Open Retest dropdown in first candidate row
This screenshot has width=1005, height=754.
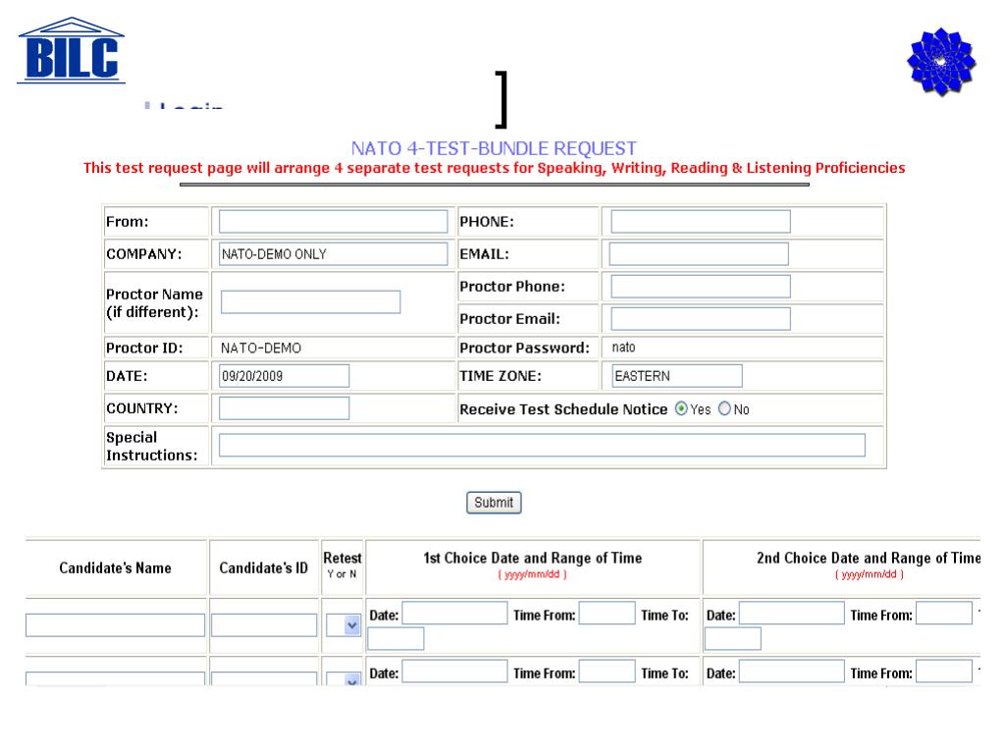pos(343,625)
